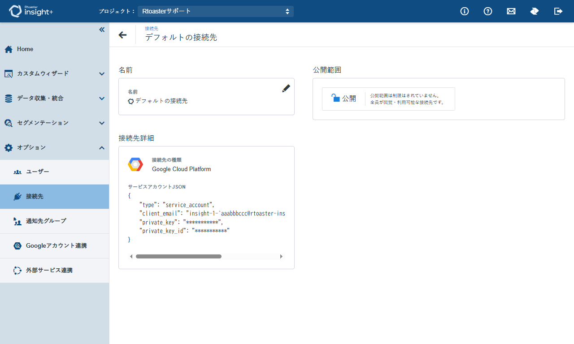Click the 公開範囲 section heading
Screen dimensions: 574x344
(327, 70)
